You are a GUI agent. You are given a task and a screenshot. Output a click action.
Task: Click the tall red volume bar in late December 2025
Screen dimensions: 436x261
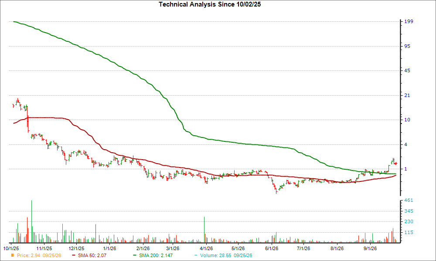(x=95, y=234)
